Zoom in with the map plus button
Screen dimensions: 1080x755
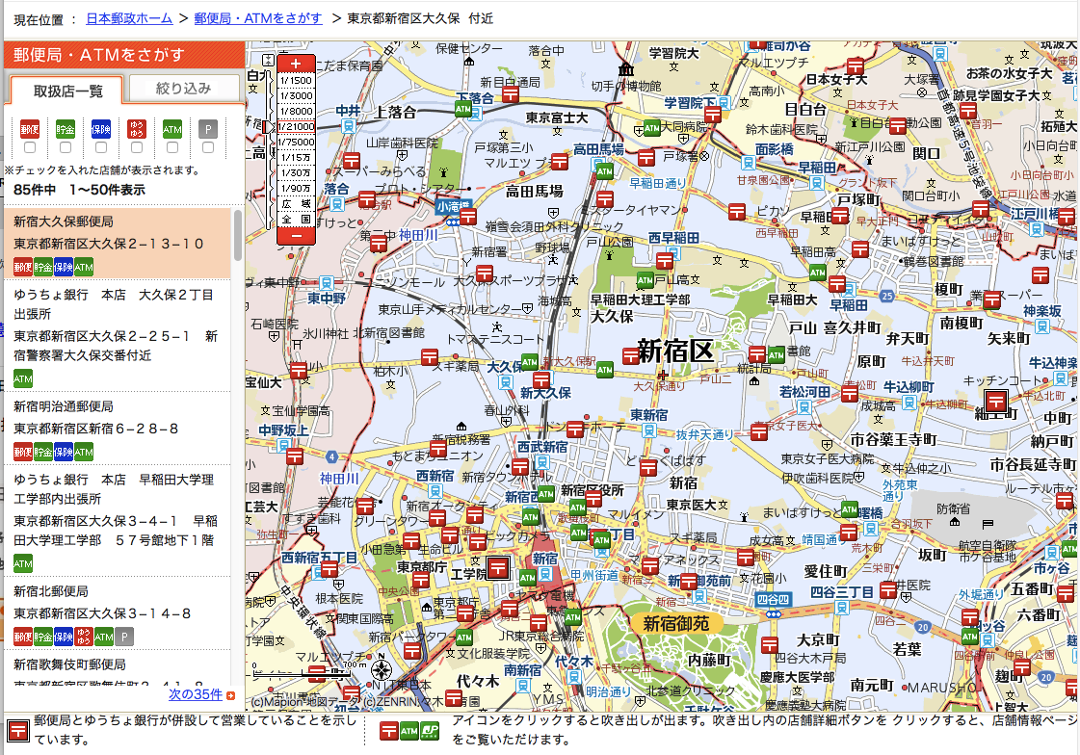(x=296, y=65)
